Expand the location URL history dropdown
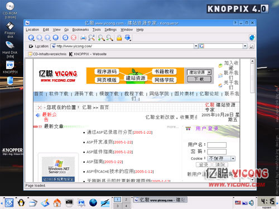The width and height of the screenshot is (279, 209). 196,46
